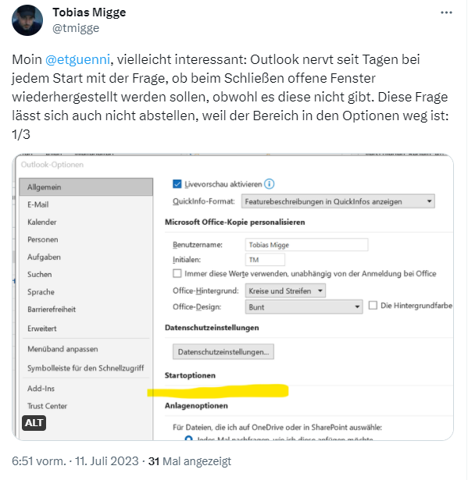Viewport: 468px width, 480px height.
Task: Click the @tmigge handle link
Action: pyautogui.click(x=76, y=28)
